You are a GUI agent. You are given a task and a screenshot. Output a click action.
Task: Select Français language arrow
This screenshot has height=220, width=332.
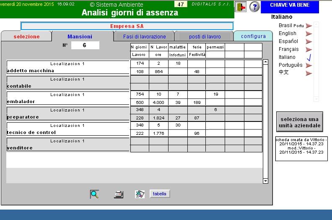309,49
